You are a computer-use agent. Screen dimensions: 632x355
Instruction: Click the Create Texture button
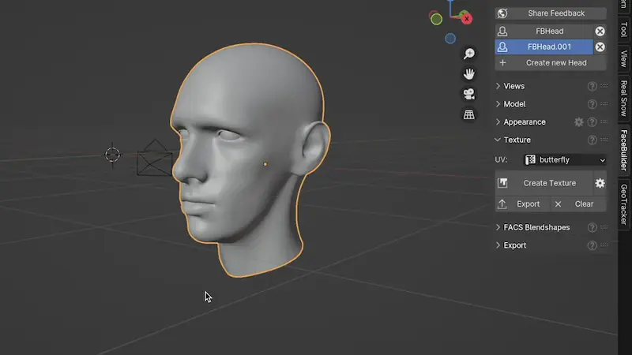click(x=544, y=183)
